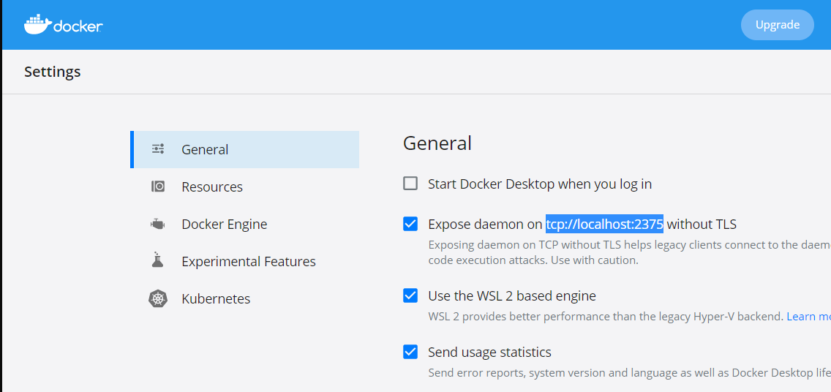
Task: Turn off Send usage statistics checkbox
Action: coord(410,352)
